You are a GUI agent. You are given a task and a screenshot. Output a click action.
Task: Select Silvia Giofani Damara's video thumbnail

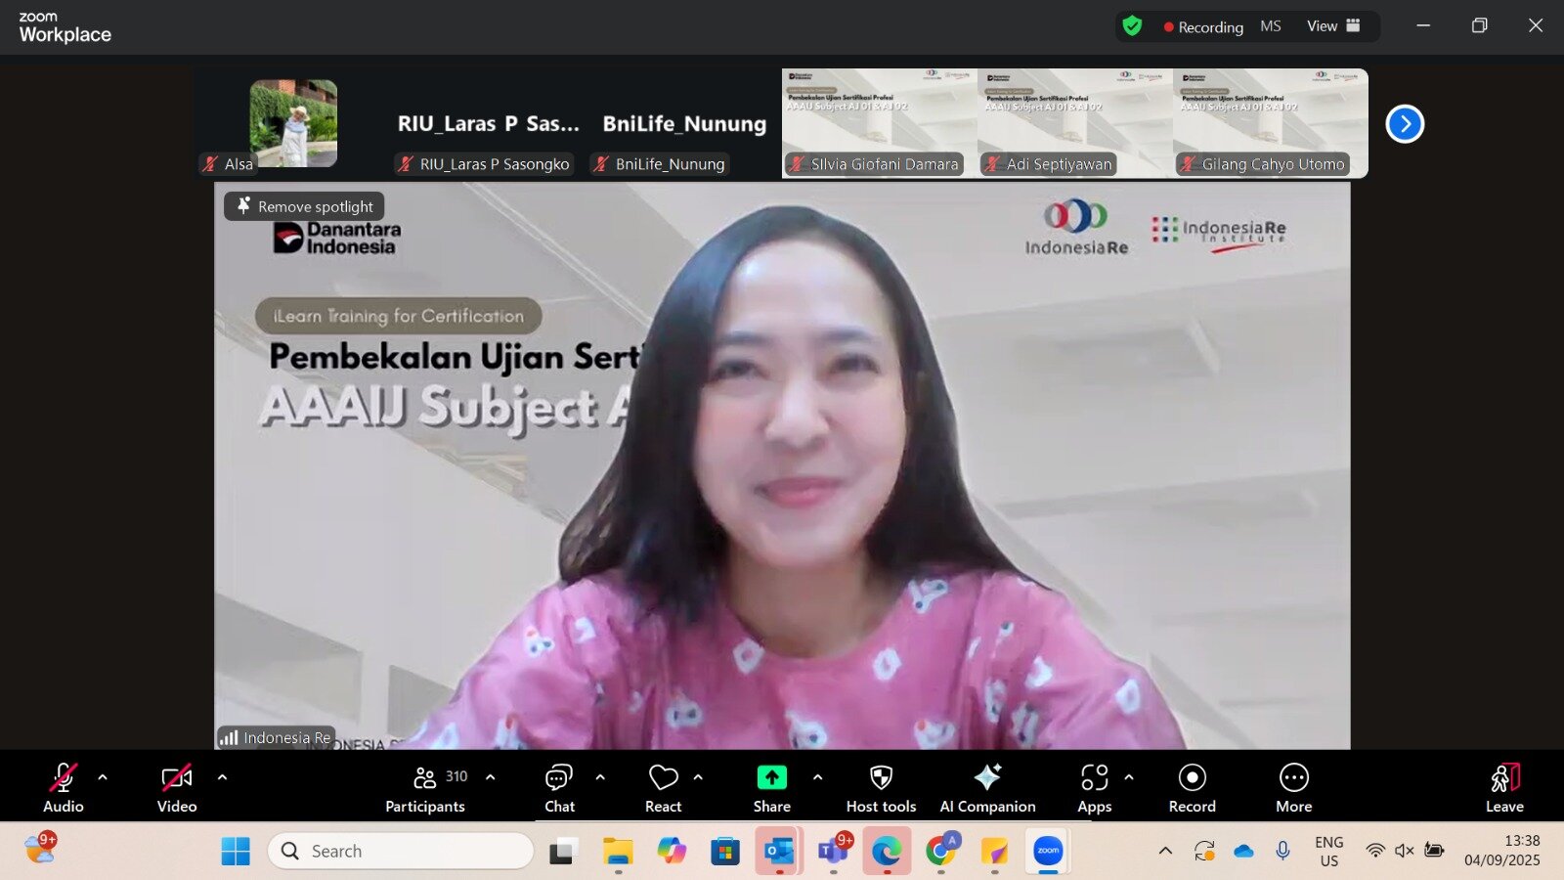click(879, 123)
